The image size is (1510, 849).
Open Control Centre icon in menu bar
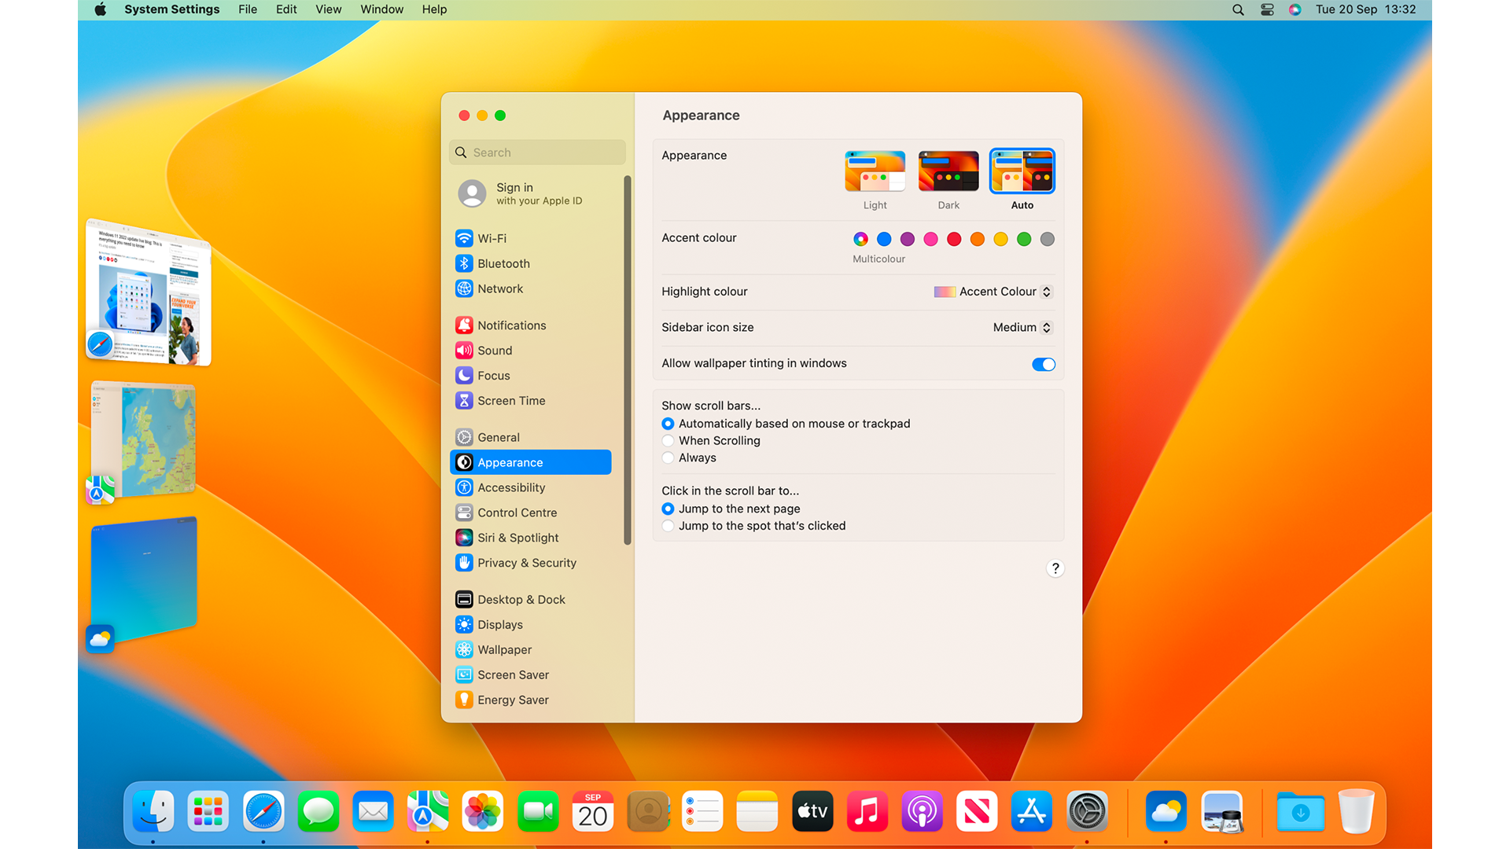1267,9
